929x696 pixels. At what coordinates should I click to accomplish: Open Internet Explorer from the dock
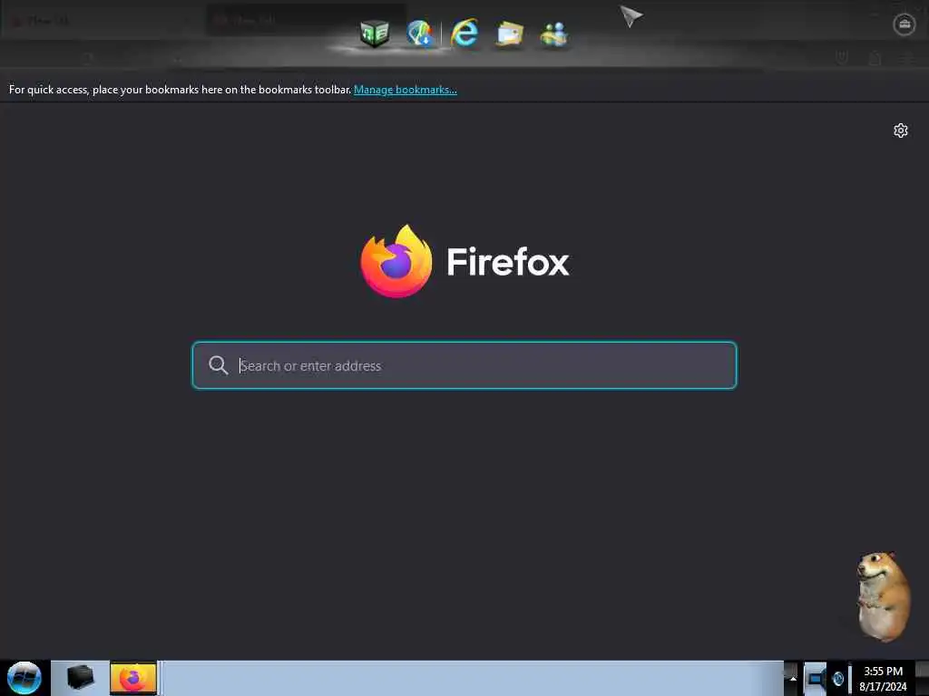(464, 33)
